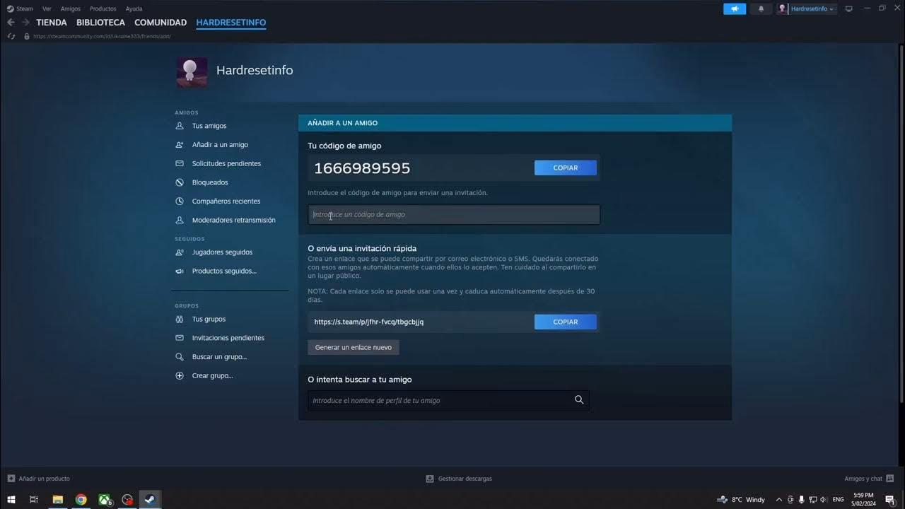This screenshot has width=905, height=509.
Task: Open Compañeros recientes
Action: pos(226,201)
